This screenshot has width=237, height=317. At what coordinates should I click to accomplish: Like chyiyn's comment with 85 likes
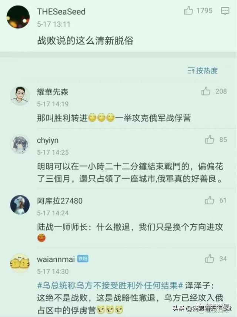[x=210, y=139]
